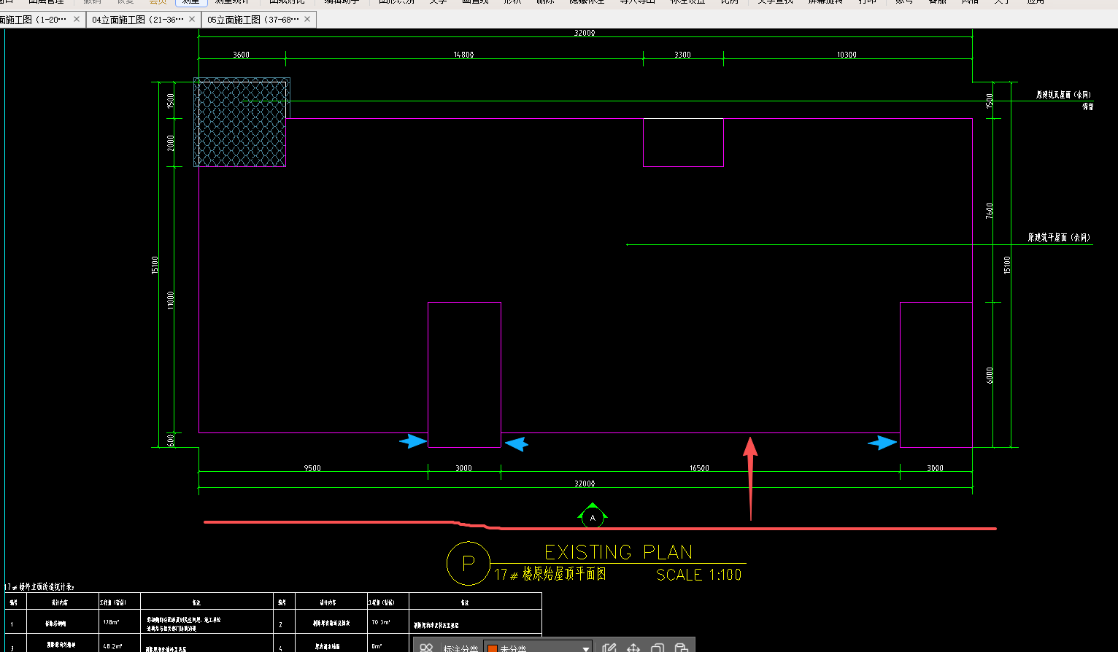Image resolution: width=1118 pixels, height=652 pixels.
Task: Close the 05立面施工图 tab
Action: click(x=307, y=20)
